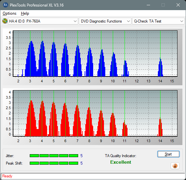Click the red peak at 7T
This screenshot has height=180, width=186.
[77, 121]
